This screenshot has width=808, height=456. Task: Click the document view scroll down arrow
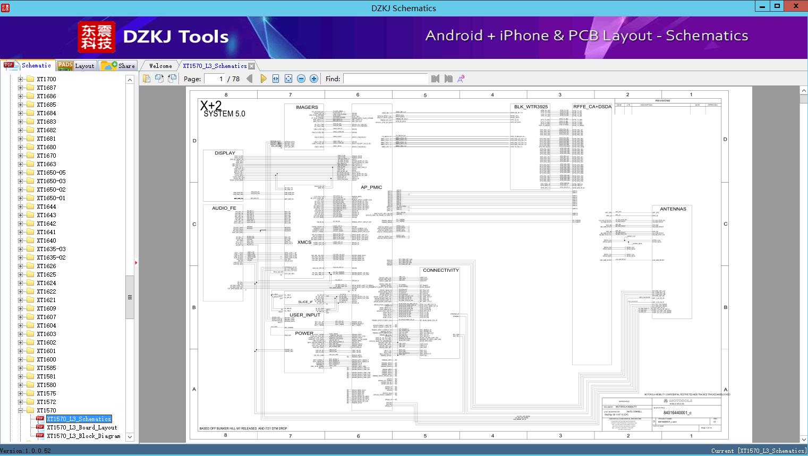pos(803,439)
